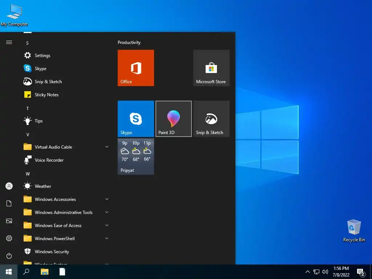Open the volume speaker tray icon
Image resolution: width=372 pixels, height=279 pixels.
click(x=325, y=272)
